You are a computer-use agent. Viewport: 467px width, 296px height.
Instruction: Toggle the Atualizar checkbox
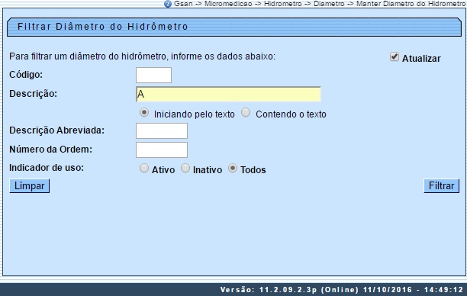[x=395, y=56]
